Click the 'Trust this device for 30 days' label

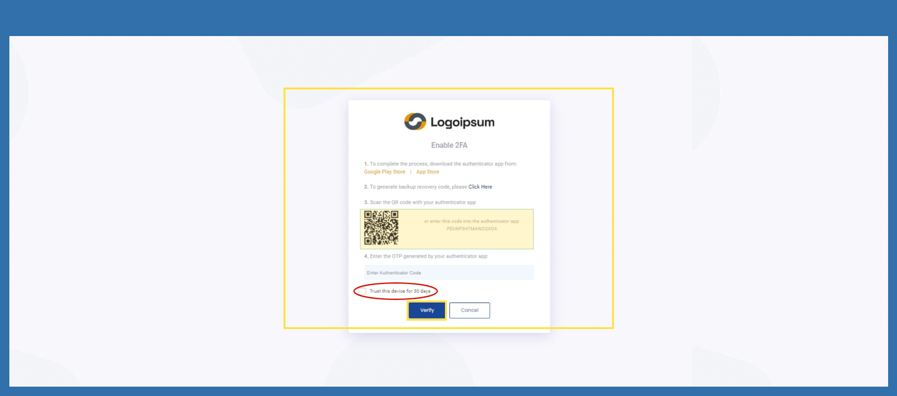pos(400,291)
